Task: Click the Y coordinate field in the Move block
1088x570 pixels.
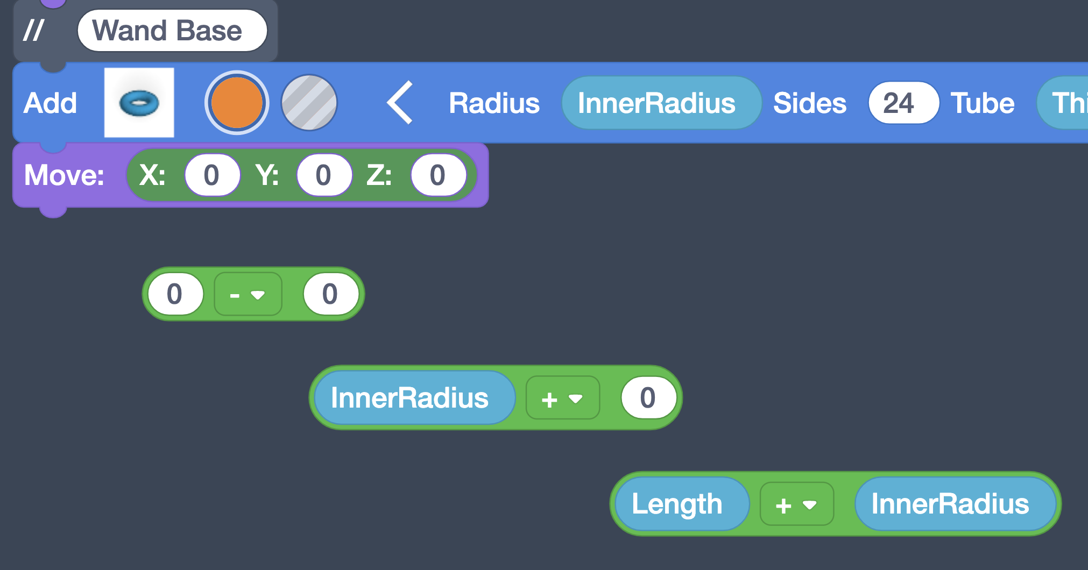Action: tap(323, 174)
